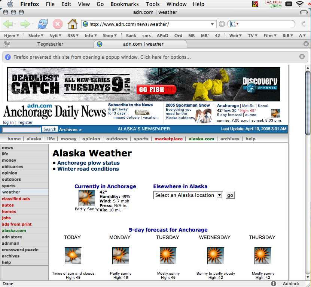311x287 pixels.
Task: Click the Google search engine icon
Action: [233, 24]
